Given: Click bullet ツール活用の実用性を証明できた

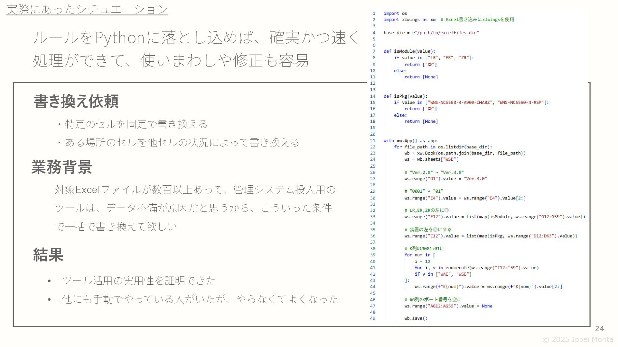Looking at the screenshot, I should coord(138,280).
